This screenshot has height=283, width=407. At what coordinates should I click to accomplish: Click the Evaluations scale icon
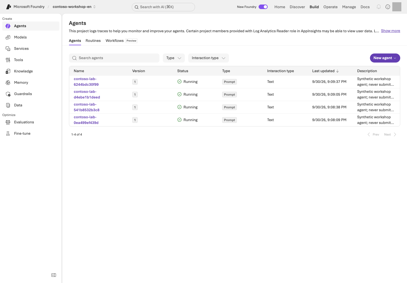click(8, 122)
